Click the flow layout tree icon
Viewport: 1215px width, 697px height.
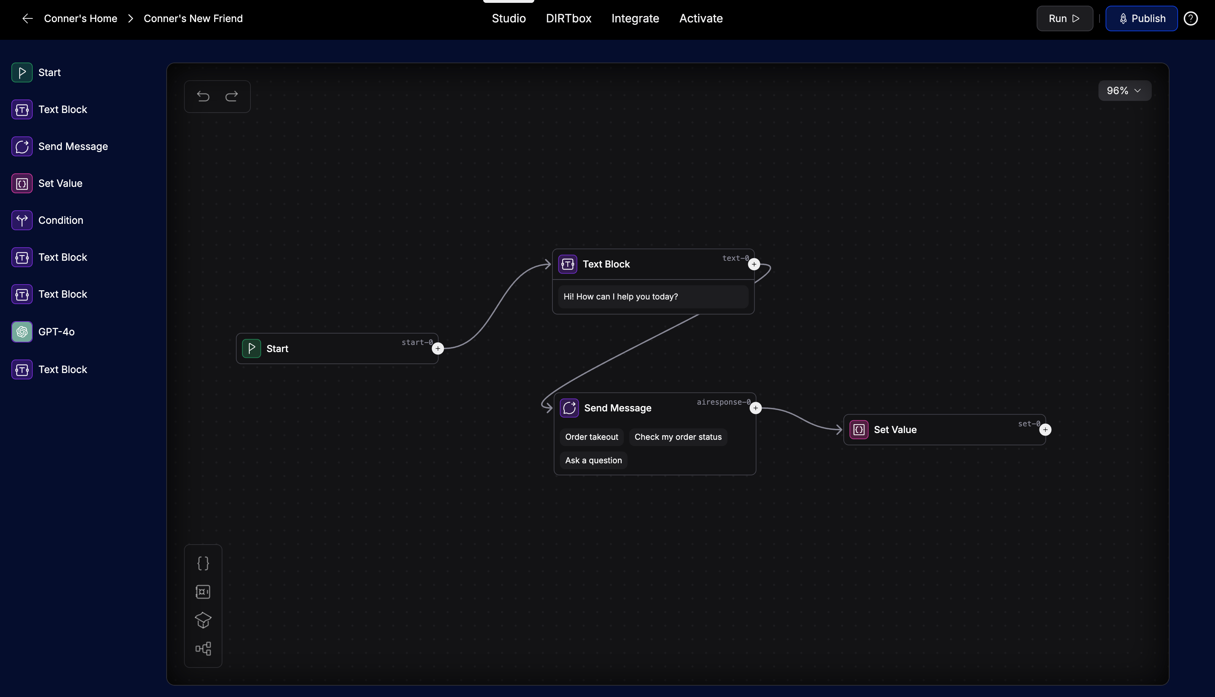point(203,649)
